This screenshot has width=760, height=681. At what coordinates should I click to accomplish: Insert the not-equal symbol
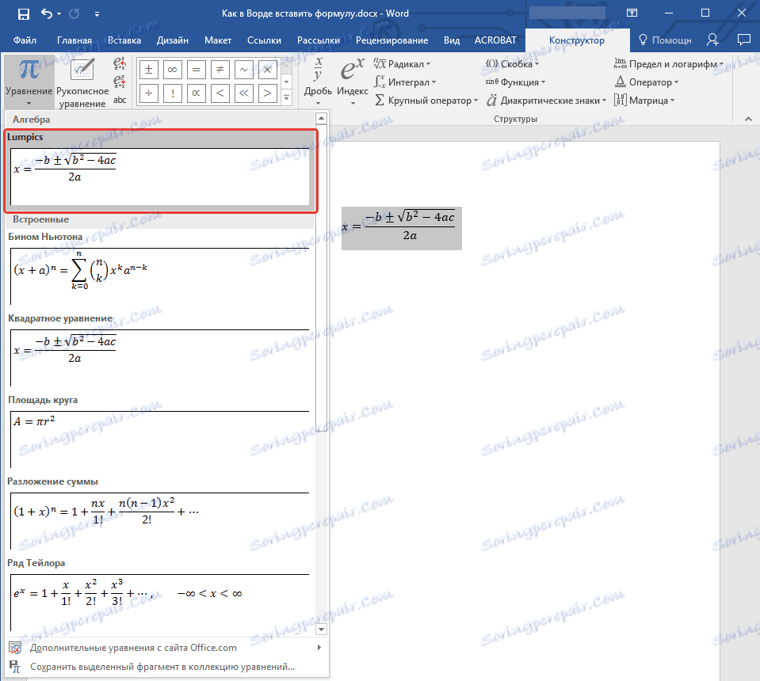pos(220,70)
